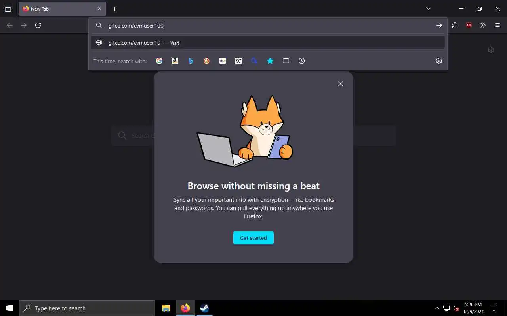The width and height of the screenshot is (507, 316).
Task: Open Firefox View icon in tab bar
Action: pos(8,9)
